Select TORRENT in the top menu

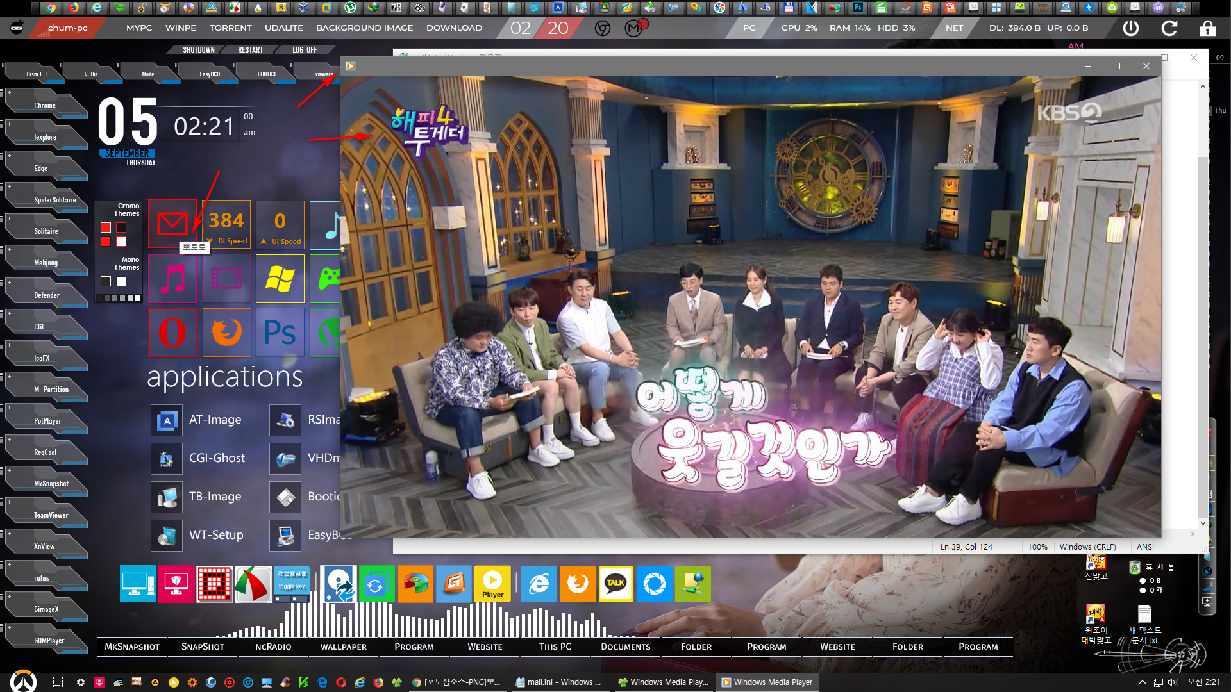(x=231, y=28)
